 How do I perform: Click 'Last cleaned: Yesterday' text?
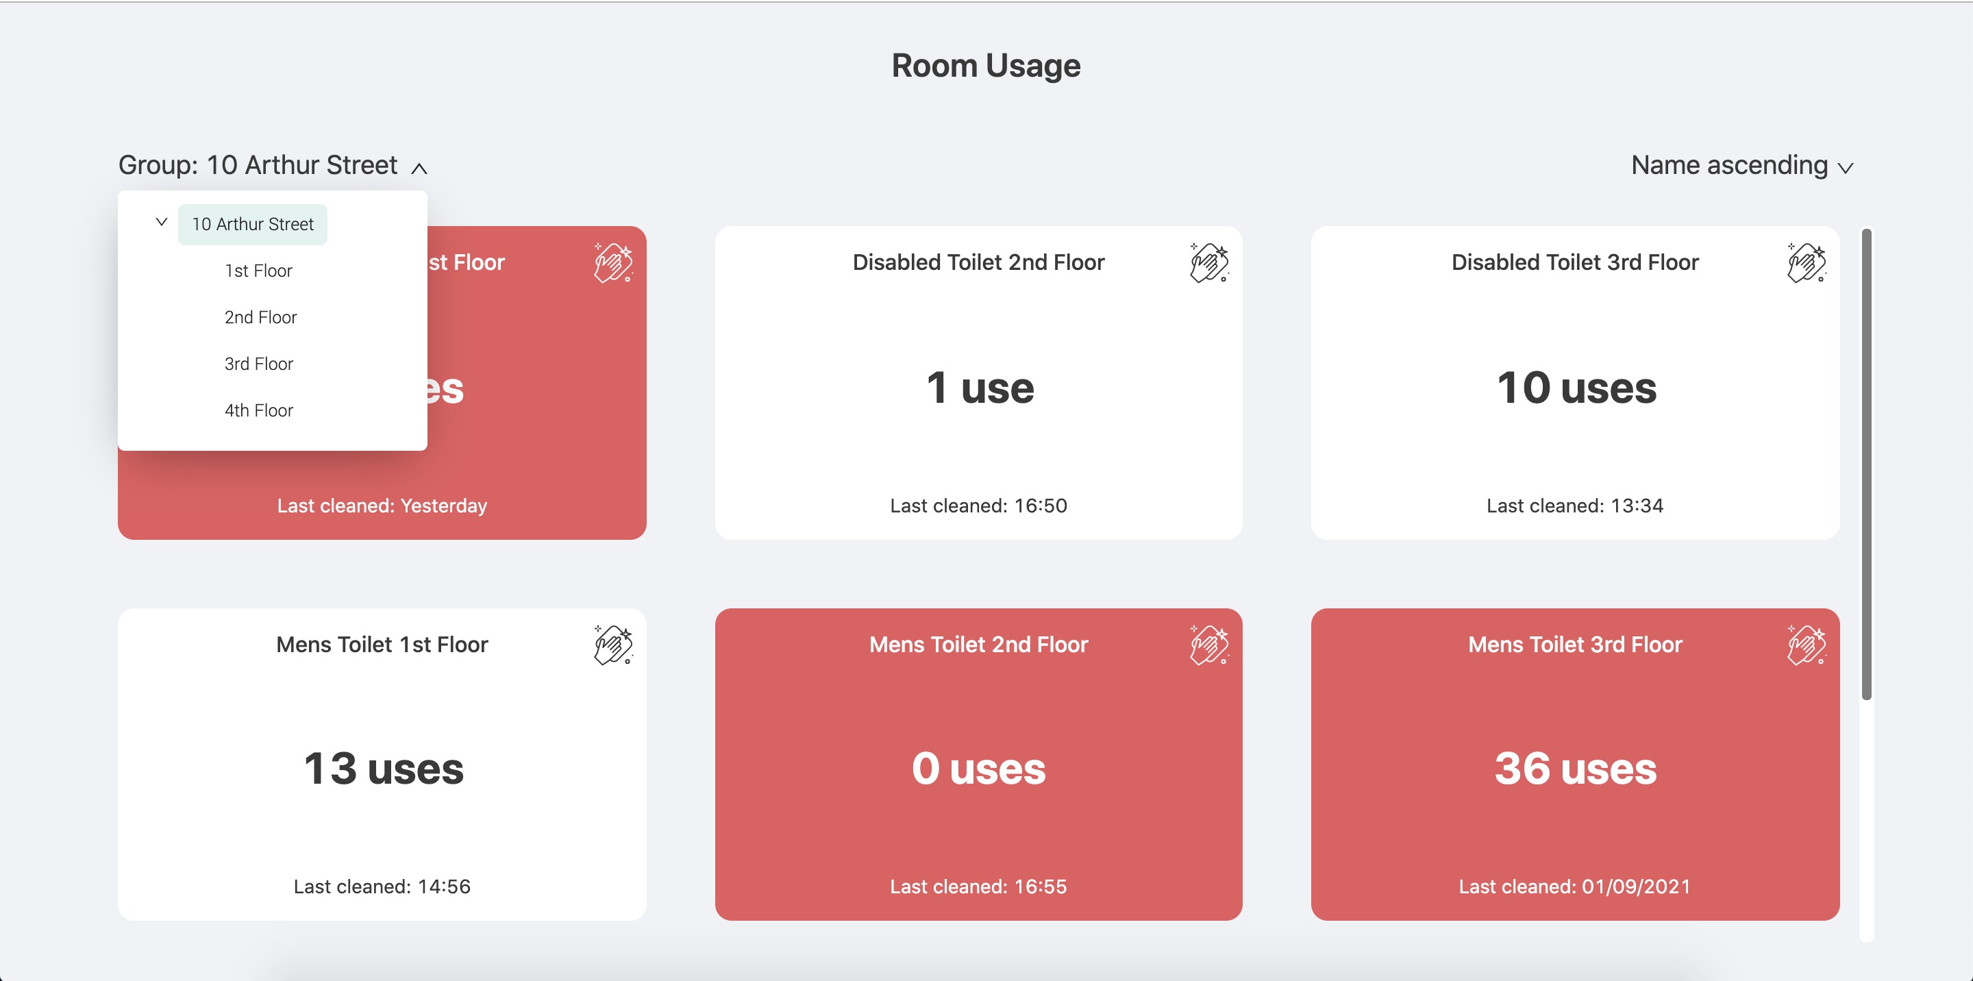(x=382, y=506)
